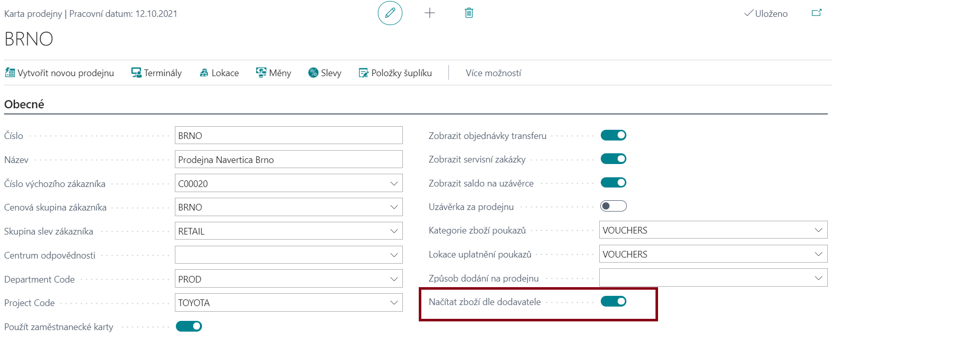The image size is (972, 350).
Task: Open Slevy discounts action
Action: click(325, 73)
